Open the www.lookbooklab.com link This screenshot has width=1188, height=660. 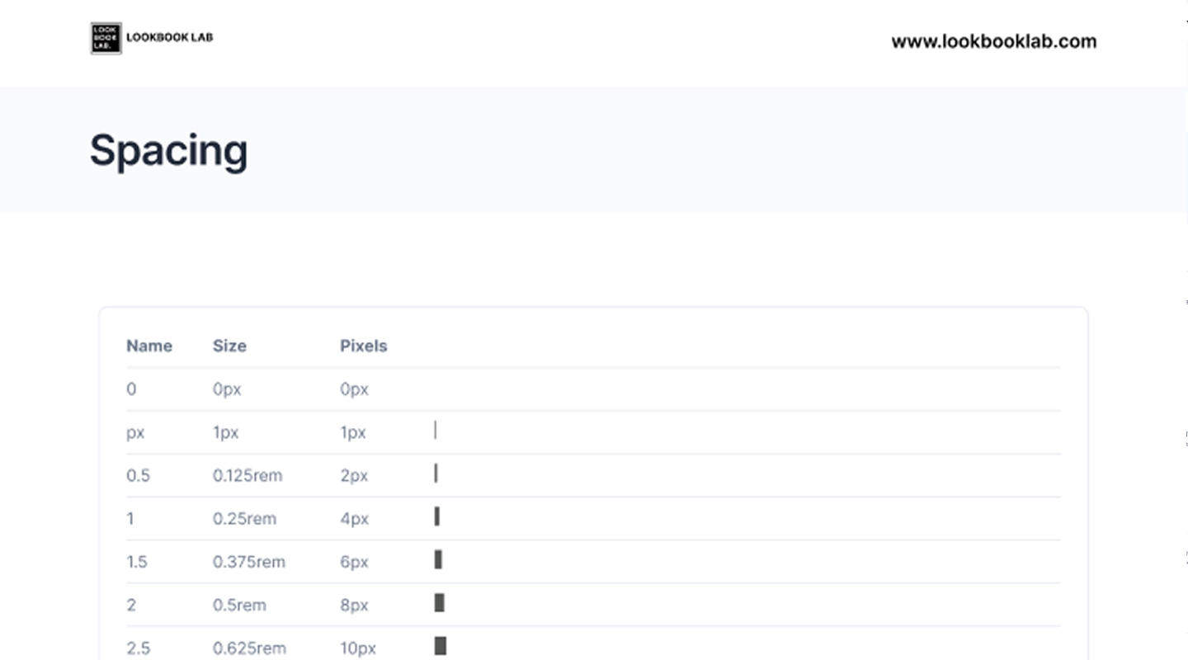994,41
